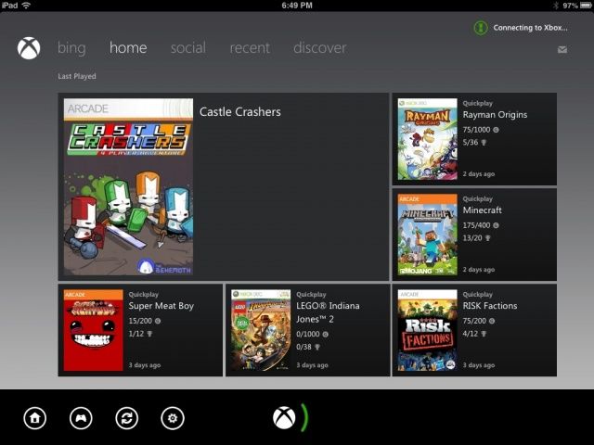This screenshot has height=445, width=594.
Task: Open the settings gear icon
Action: coord(172,418)
